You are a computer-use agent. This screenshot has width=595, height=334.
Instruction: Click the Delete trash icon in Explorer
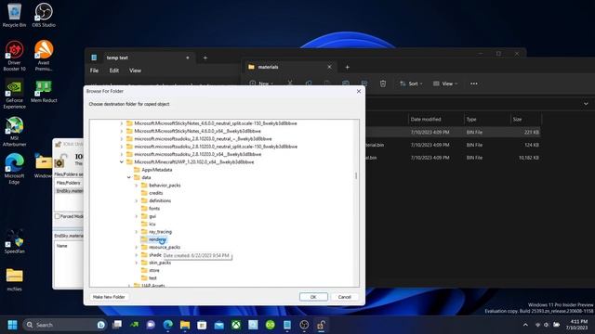point(383,83)
